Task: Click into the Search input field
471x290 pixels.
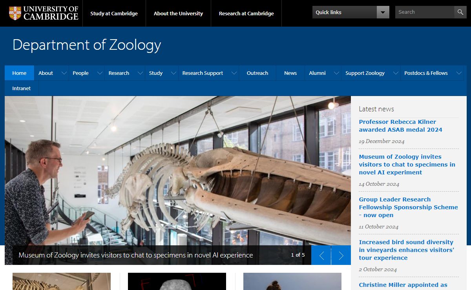Action: 425,12
